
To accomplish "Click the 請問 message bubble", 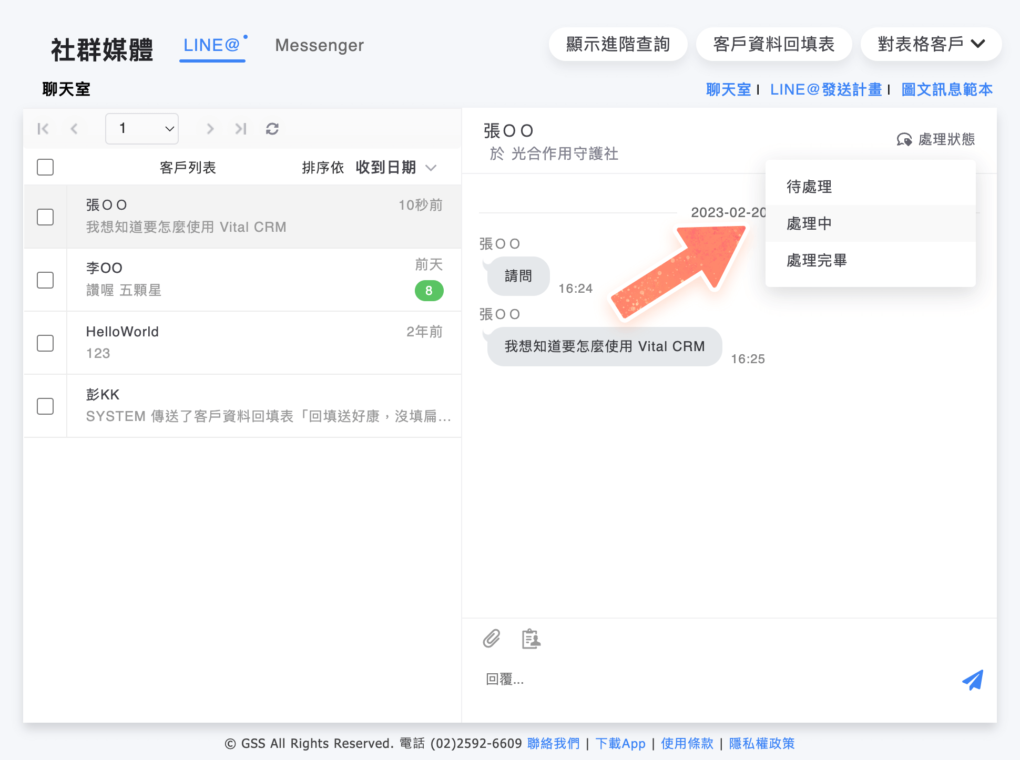I will 518,276.
